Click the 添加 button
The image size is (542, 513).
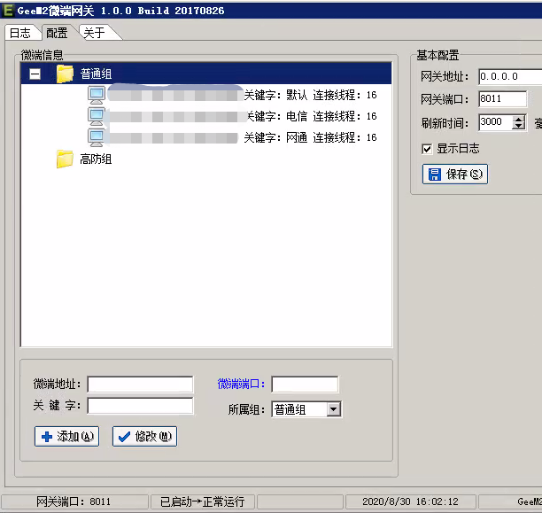click(66, 437)
